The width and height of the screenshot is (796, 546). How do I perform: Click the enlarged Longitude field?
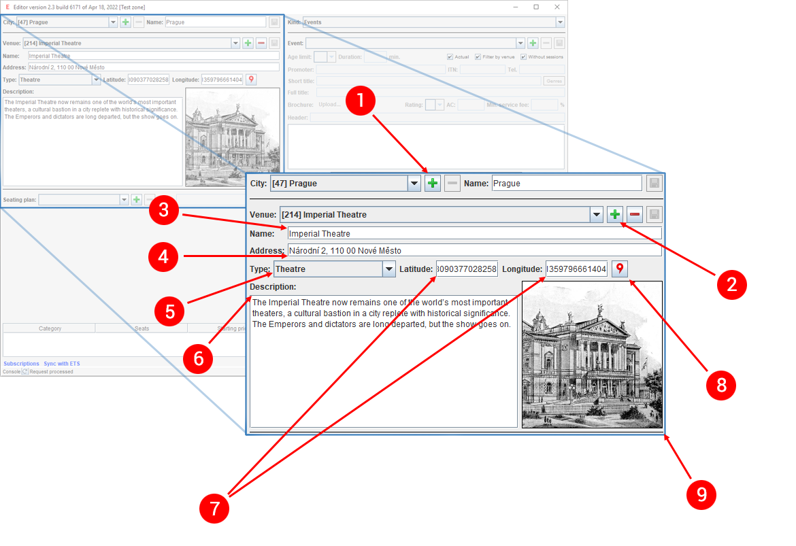pos(576,269)
